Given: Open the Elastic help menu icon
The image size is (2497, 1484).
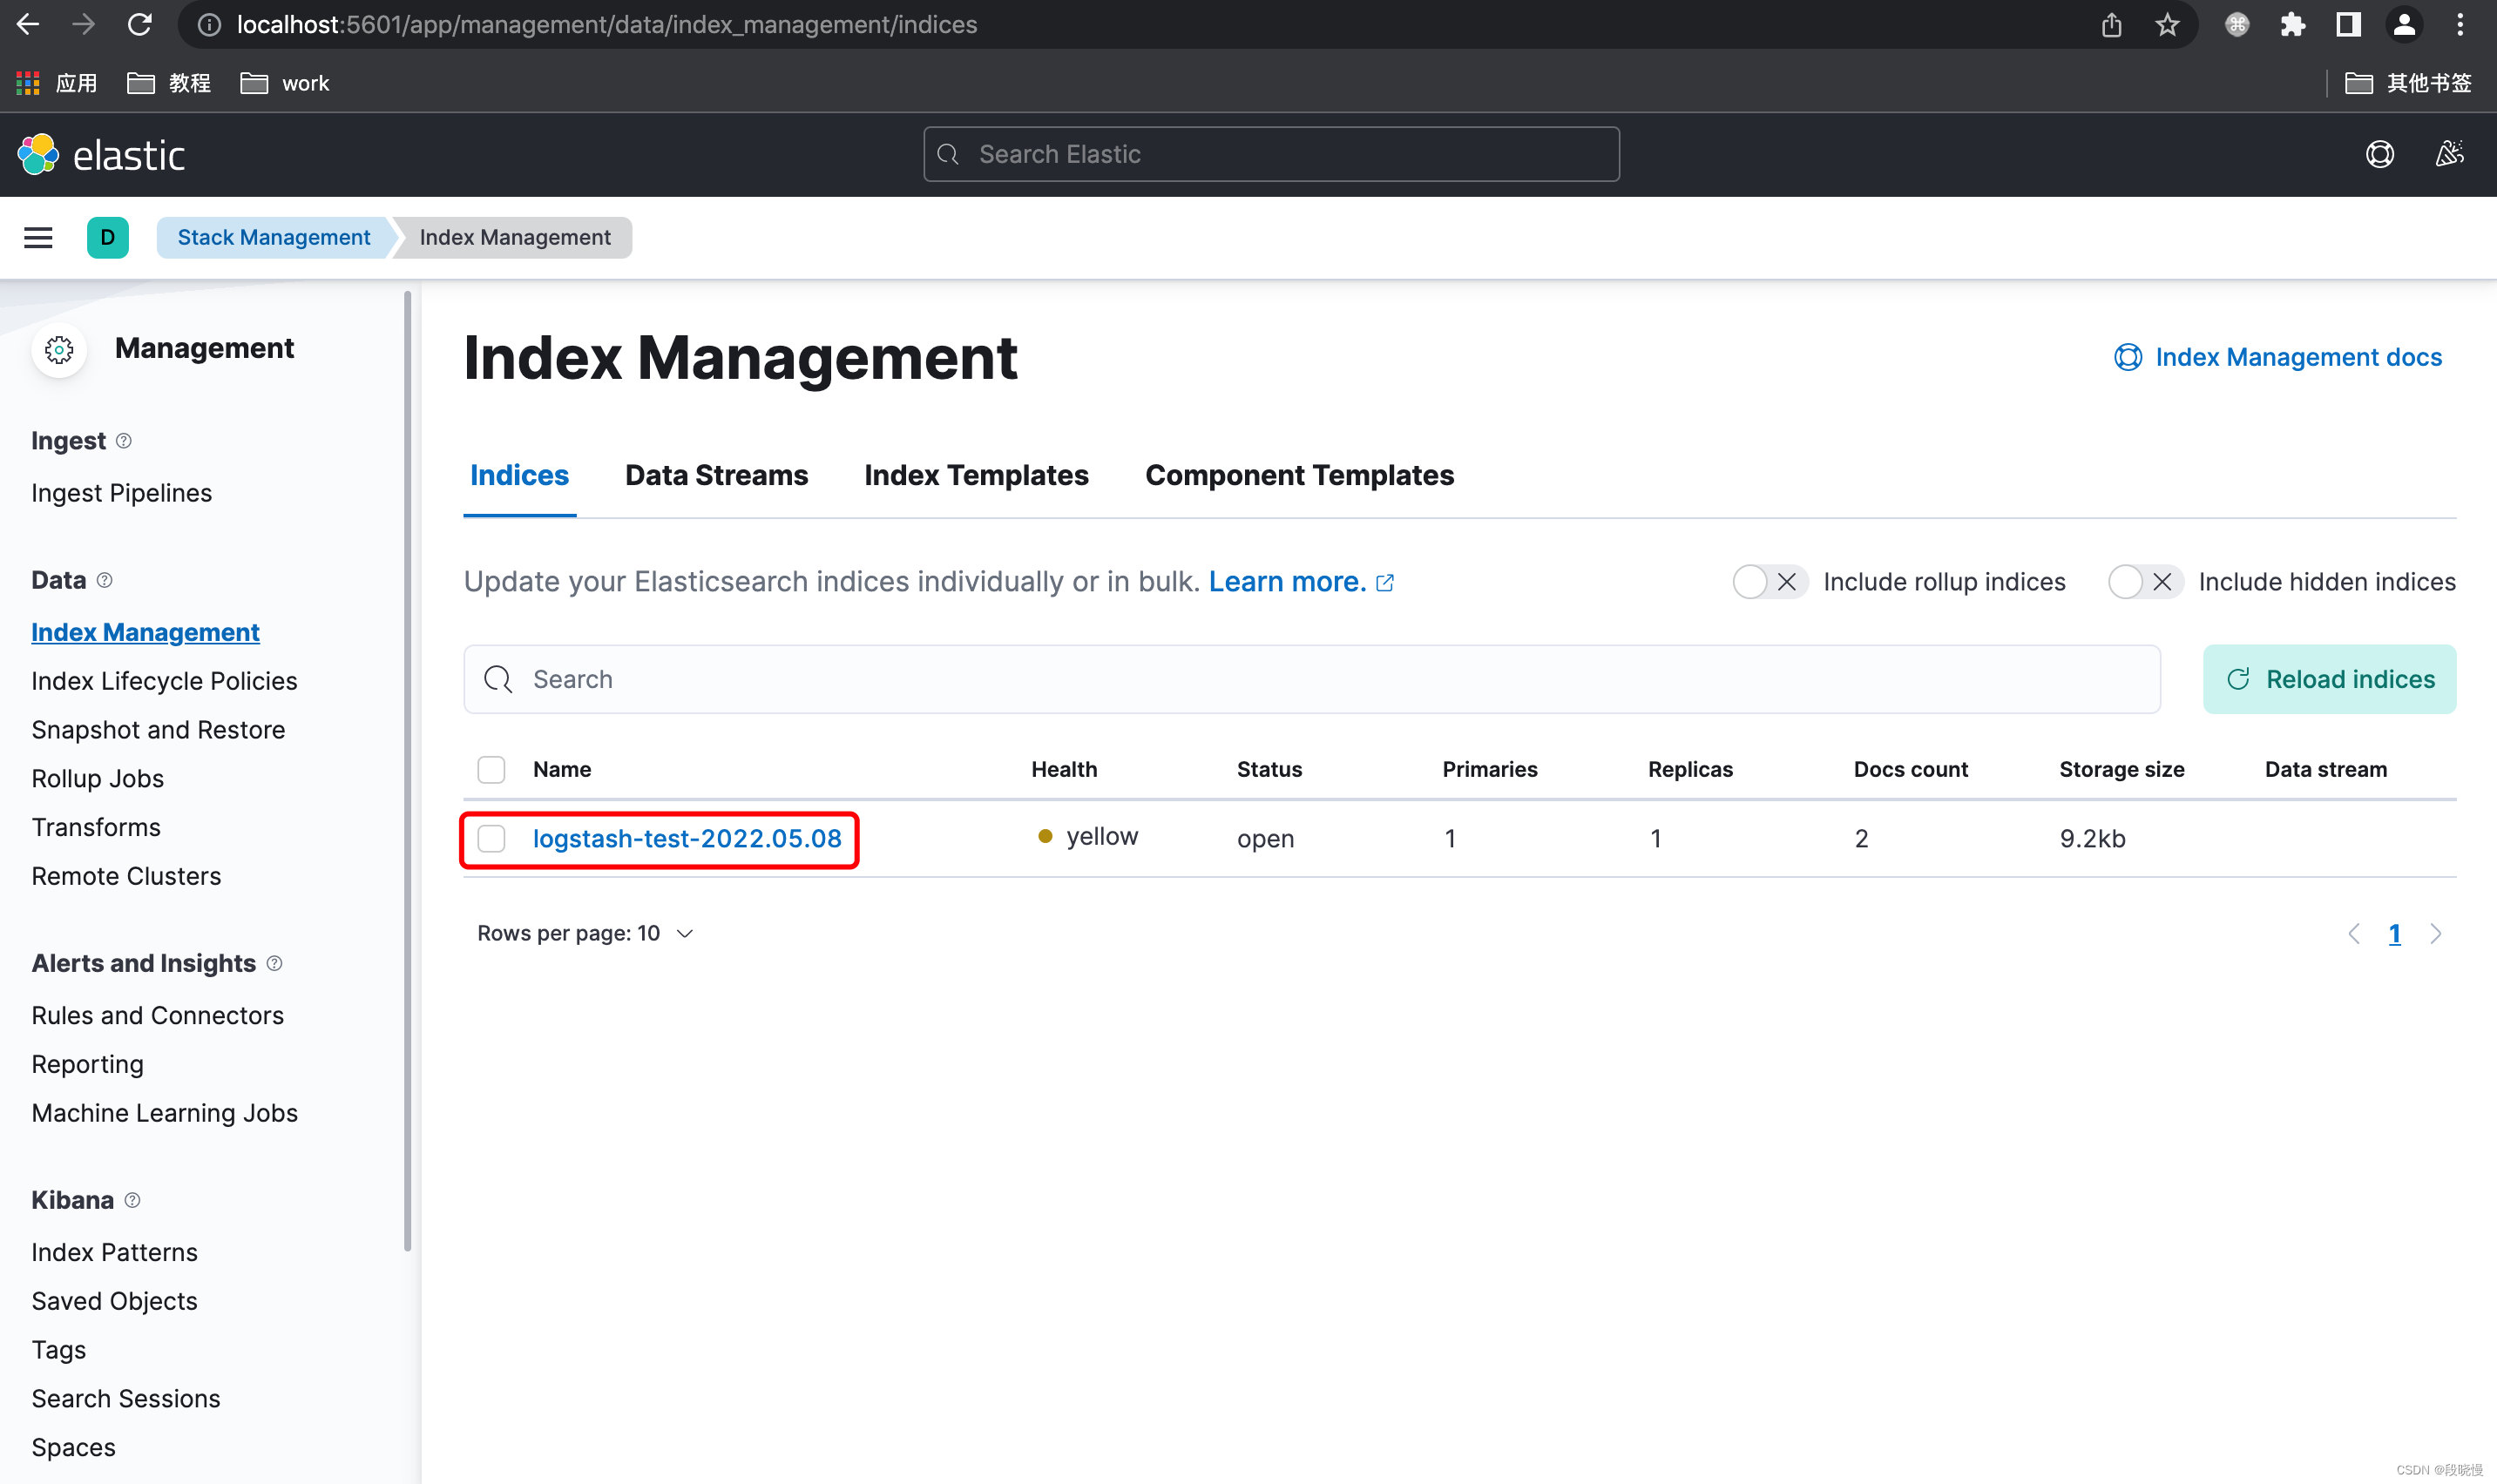Looking at the screenshot, I should 2380,154.
